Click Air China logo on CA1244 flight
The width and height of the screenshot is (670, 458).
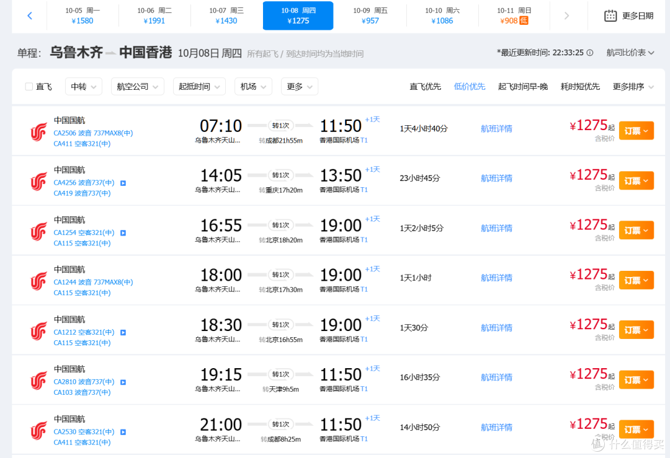point(38,281)
